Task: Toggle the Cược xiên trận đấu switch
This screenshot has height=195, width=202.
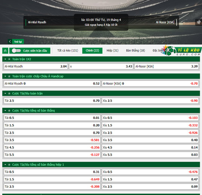Action: point(16,51)
